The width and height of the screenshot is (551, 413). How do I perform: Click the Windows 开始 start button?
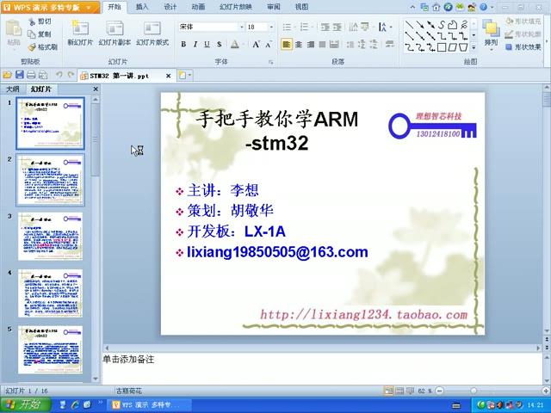(25, 404)
